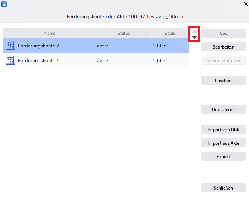Select the Forderungskonto 1 row
This screenshot has width=249, height=197.
point(38,60)
